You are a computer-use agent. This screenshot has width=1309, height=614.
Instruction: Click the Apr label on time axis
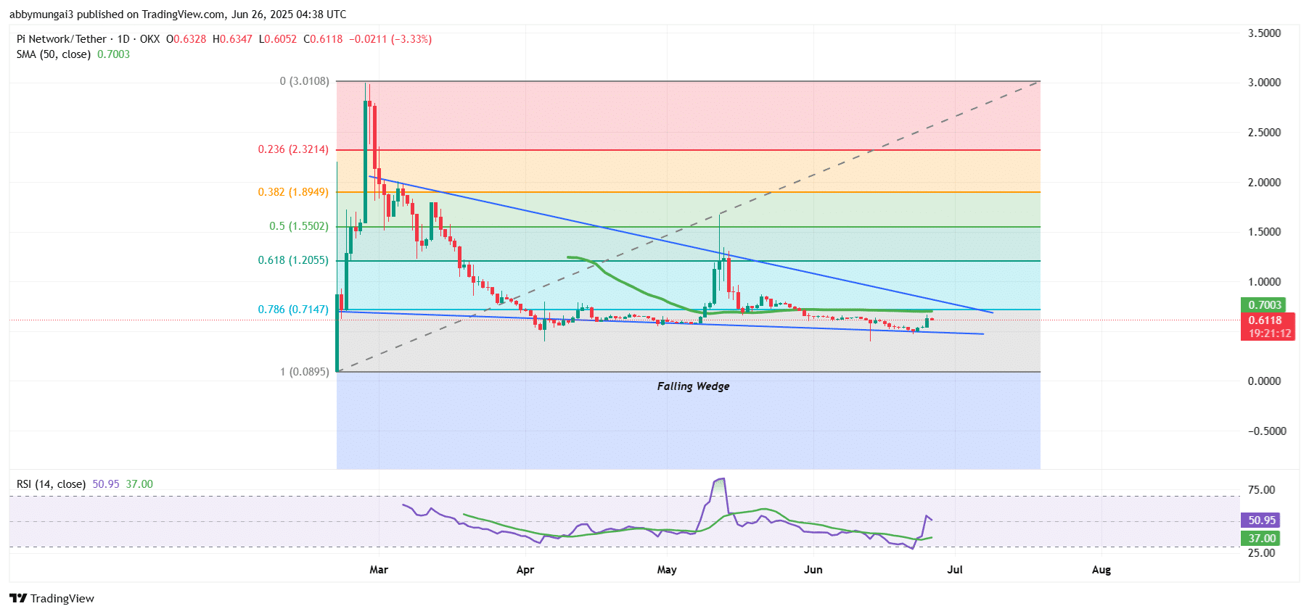pos(525,570)
